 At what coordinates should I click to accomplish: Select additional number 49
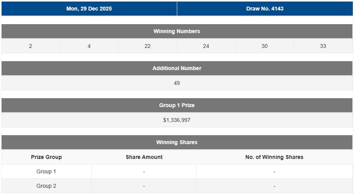click(177, 83)
